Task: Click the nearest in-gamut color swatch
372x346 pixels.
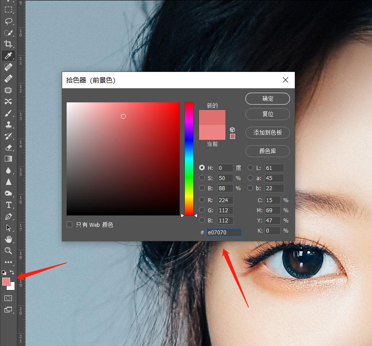Action: point(233,136)
